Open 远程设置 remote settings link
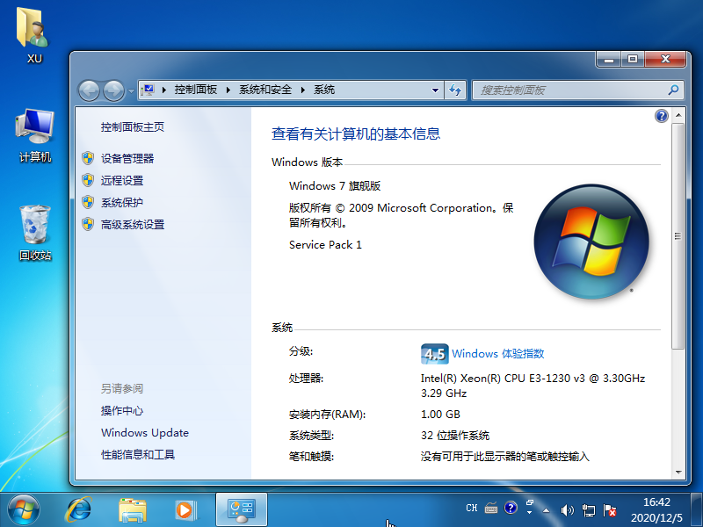The image size is (703, 527). 121,180
